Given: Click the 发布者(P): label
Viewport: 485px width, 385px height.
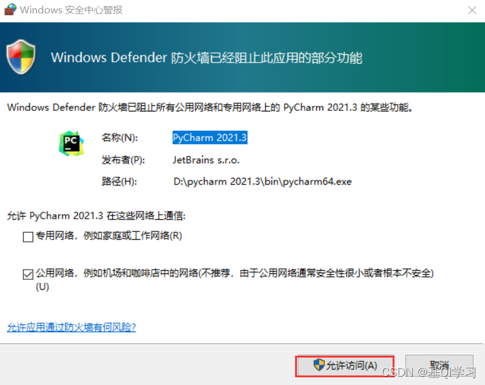Looking at the screenshot, I should [123, 160].
